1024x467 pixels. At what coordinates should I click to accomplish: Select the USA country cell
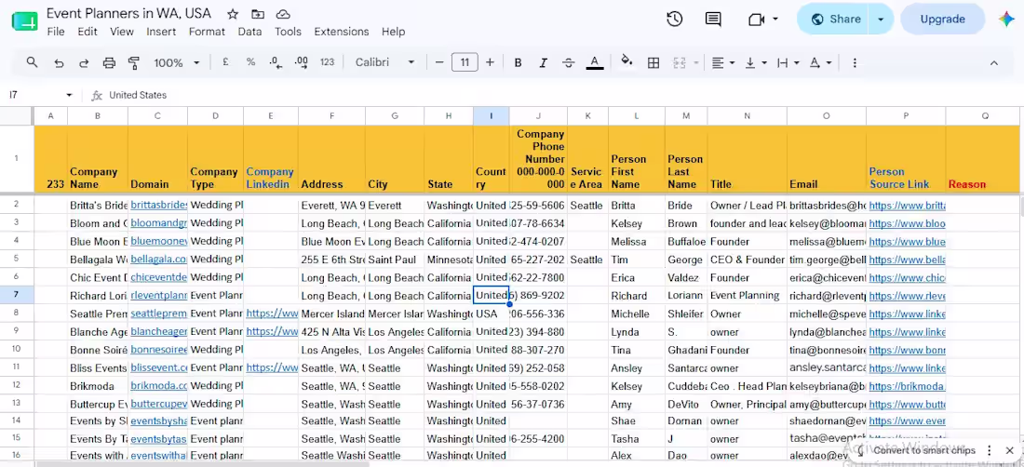[492, 314]
